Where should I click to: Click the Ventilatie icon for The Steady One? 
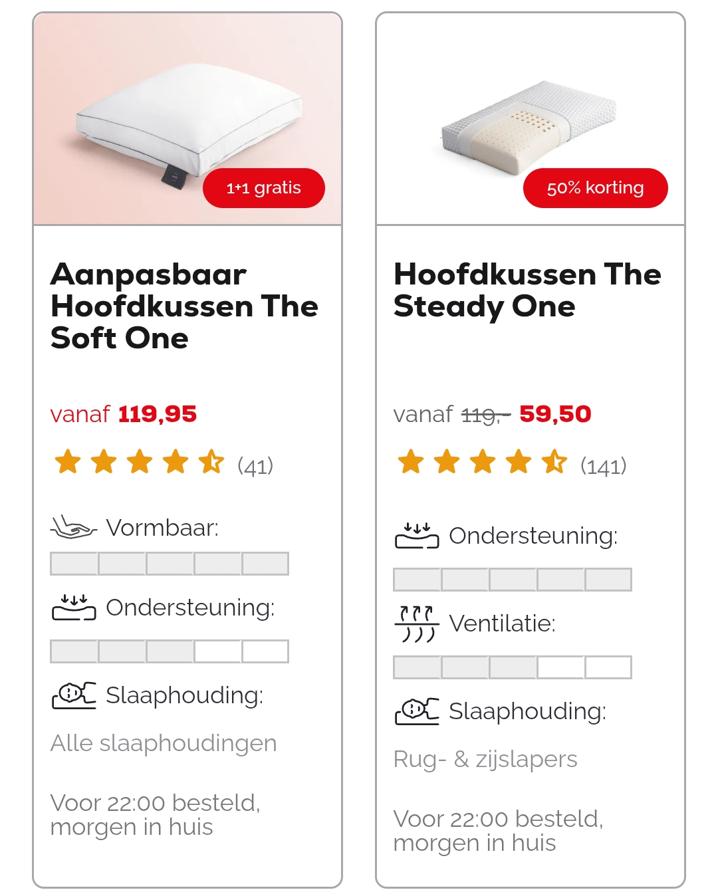tap(418, 623)
